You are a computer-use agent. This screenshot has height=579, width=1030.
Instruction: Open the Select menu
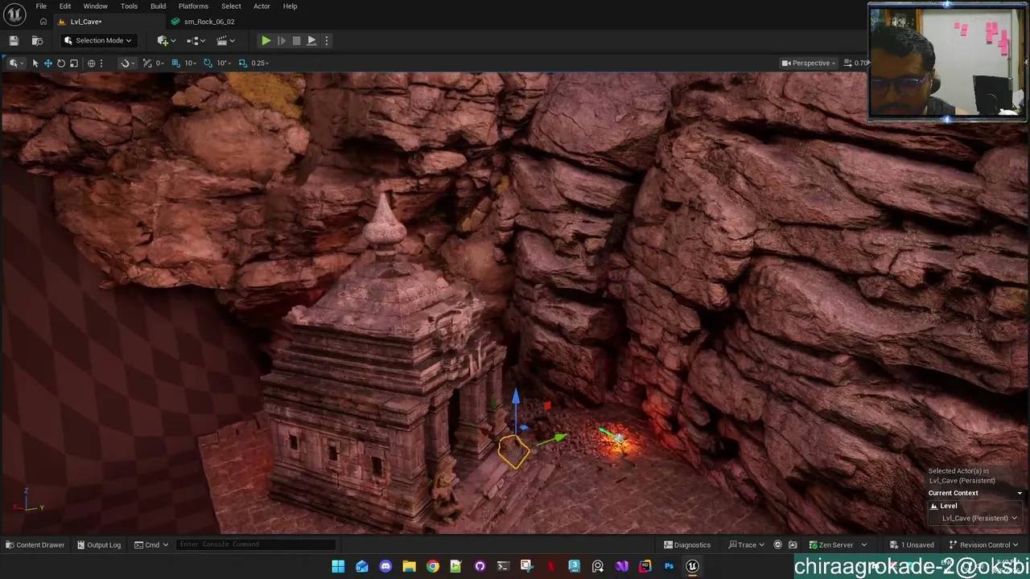[231, 6]
